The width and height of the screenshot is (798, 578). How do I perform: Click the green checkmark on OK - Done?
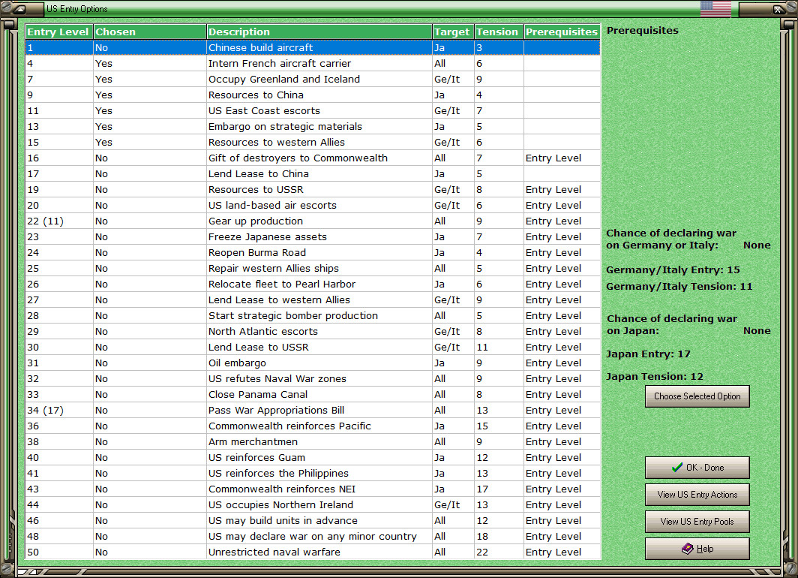coord(676,467)
